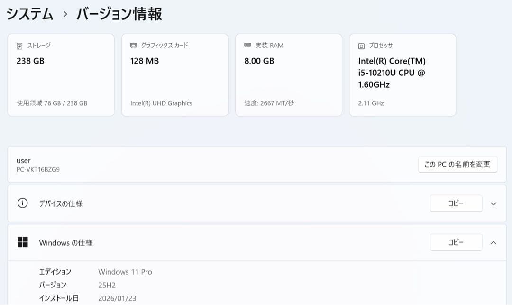512x305 pixels.
Task: Click the Windows logo icon
Action: pyautogui.click(x=22, y=242)
